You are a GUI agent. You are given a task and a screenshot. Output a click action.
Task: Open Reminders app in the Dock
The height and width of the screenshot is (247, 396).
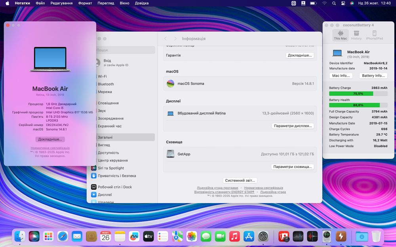point(163,236)
